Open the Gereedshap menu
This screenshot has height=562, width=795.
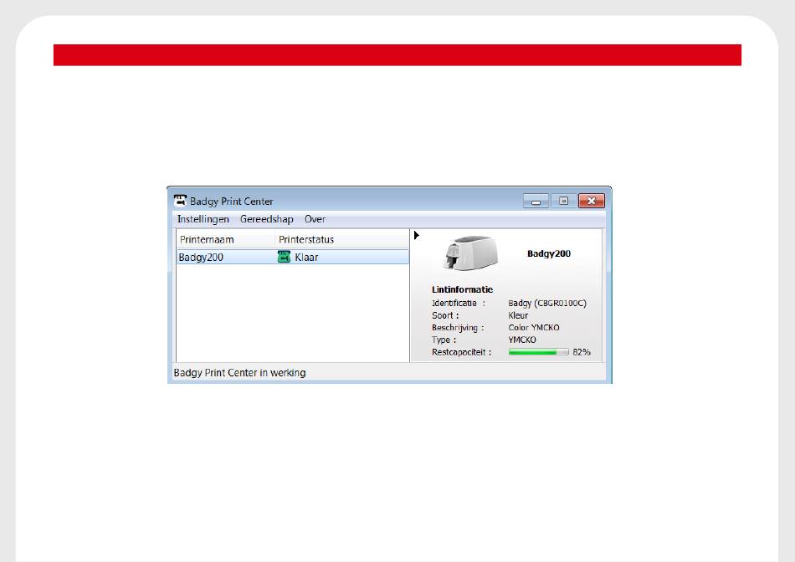tap(267, 219)
